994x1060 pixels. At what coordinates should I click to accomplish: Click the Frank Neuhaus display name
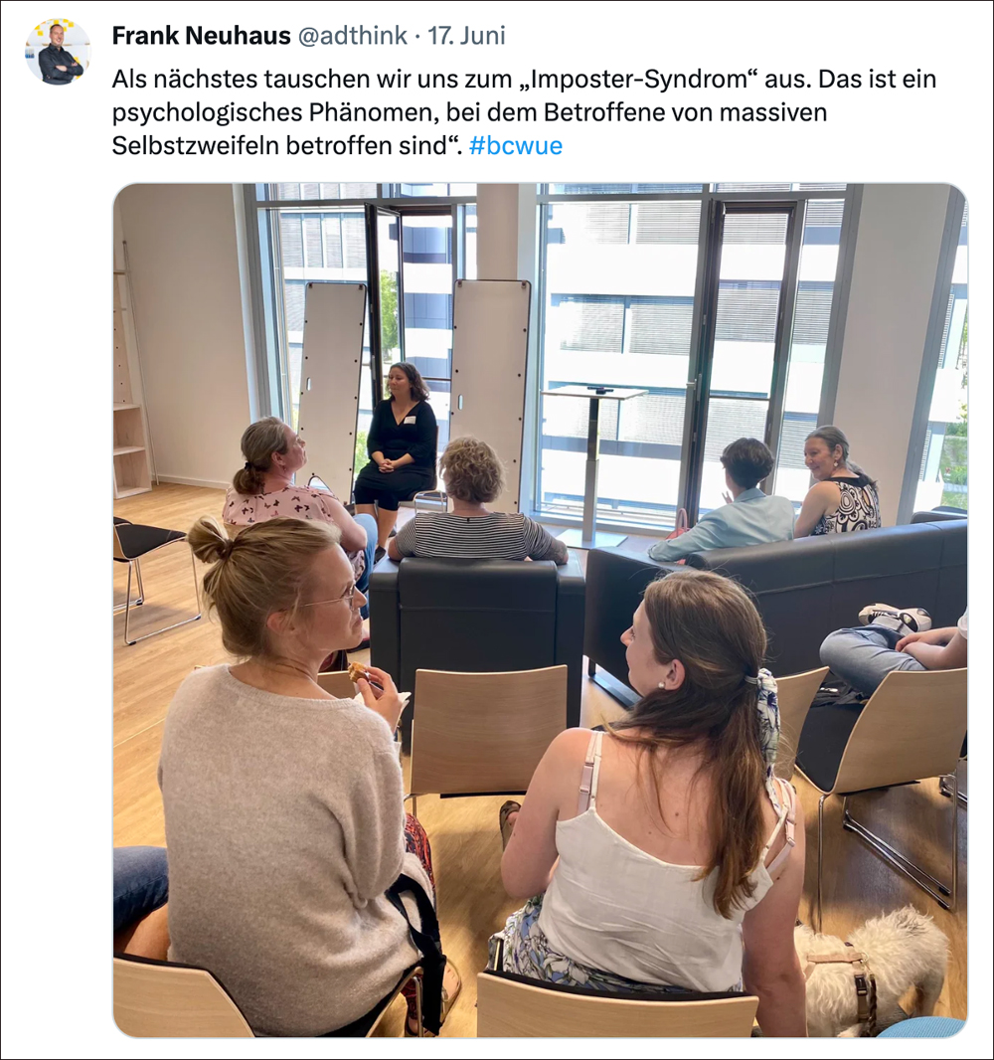coord(201,36)
